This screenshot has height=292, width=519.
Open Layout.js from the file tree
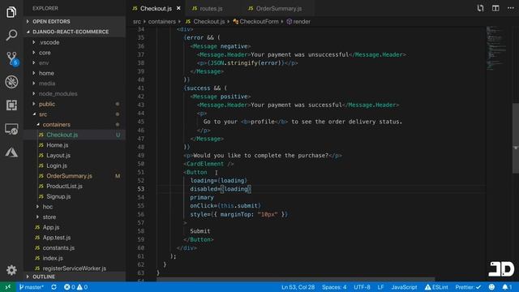pyautogui.click(x=58, y=155)
